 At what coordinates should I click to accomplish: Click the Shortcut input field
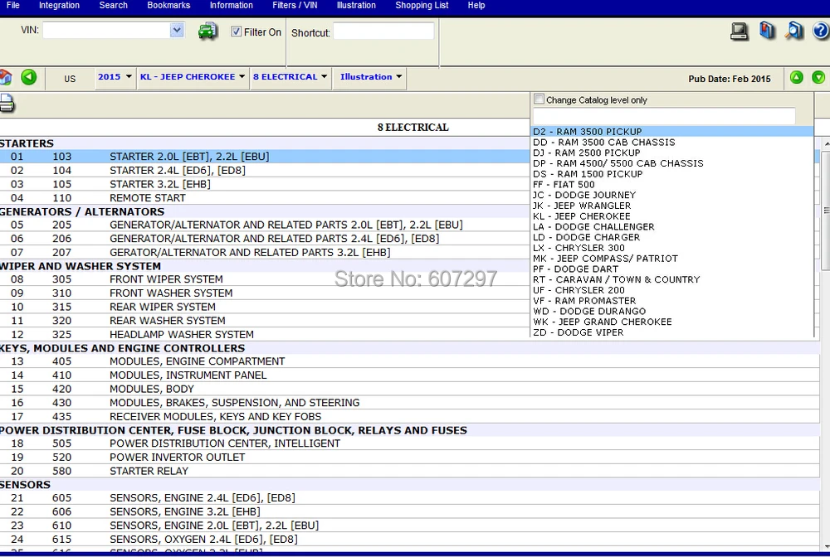(x=383, y=31)
